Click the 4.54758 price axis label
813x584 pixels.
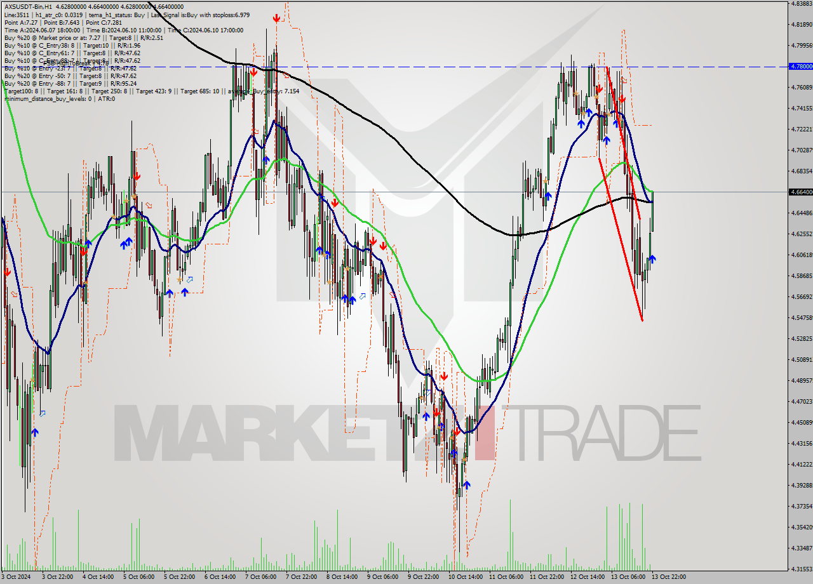pyautogui.click(x=802, y=317)
